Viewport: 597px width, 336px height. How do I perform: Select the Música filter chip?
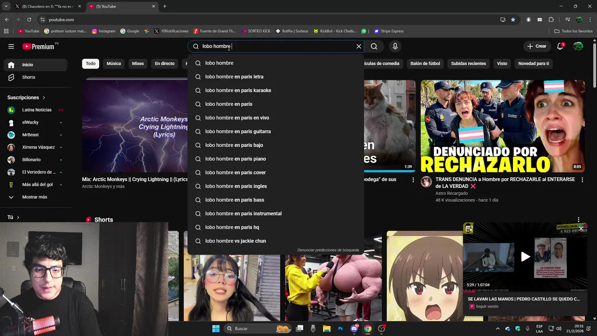[114, 63]
